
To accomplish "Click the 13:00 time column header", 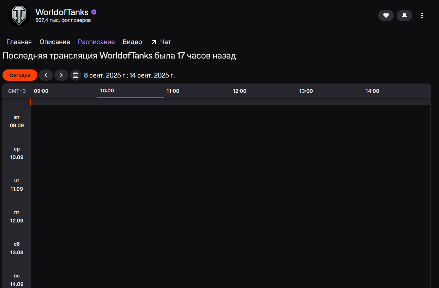I will (x=306, y=91).
